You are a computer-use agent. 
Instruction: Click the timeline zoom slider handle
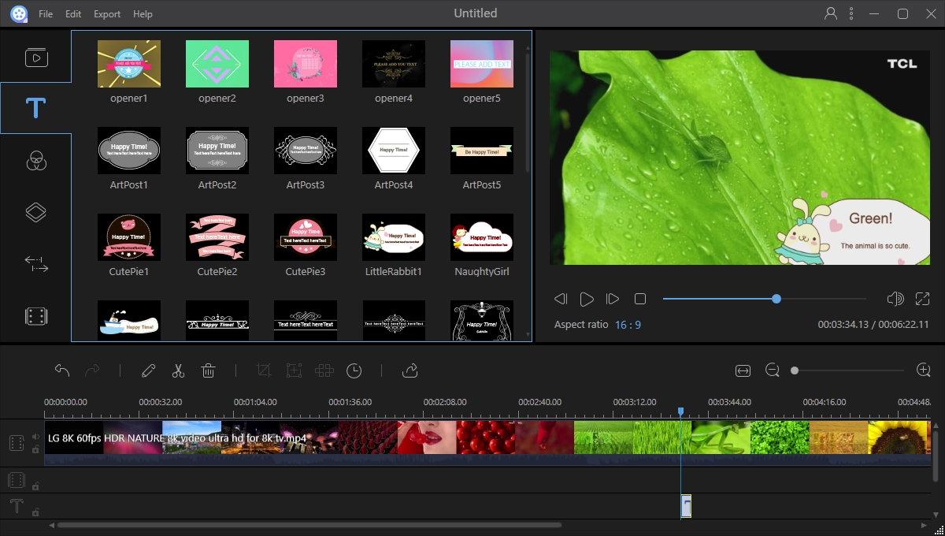click(795, 370)
